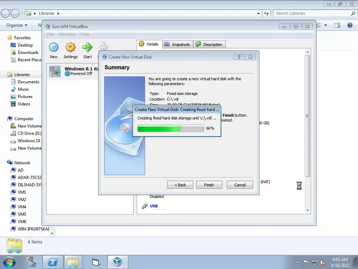Select Desktop under Favorites

(25, 45)
